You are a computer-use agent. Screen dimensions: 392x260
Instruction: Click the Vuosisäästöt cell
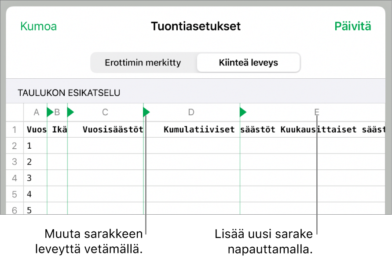pos(106,130)
